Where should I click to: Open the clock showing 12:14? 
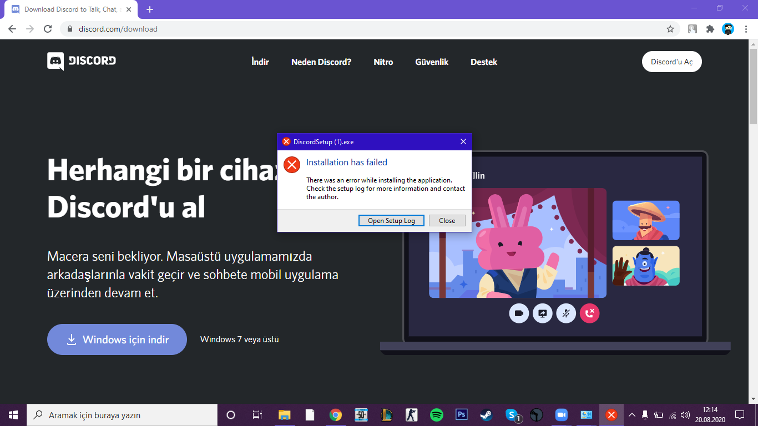(710, 415)
